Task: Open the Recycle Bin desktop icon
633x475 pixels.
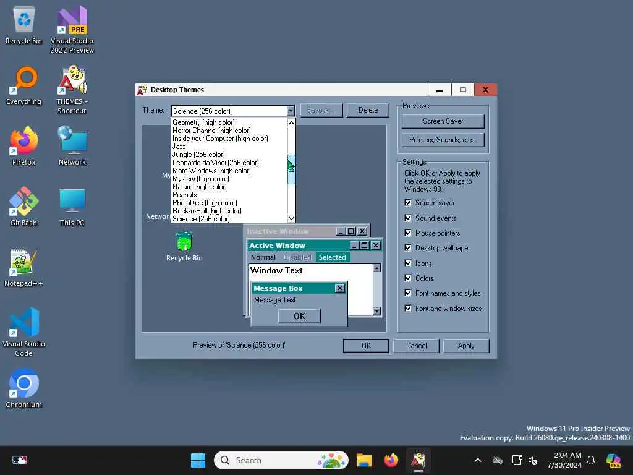Action: tap(24, 25)
